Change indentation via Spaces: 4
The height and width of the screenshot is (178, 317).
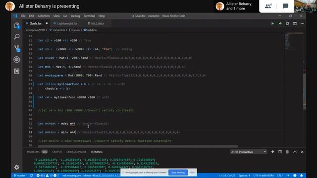pos(244,176)
